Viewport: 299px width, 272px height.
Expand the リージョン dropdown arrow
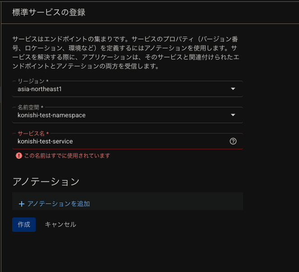click(233, 89)
